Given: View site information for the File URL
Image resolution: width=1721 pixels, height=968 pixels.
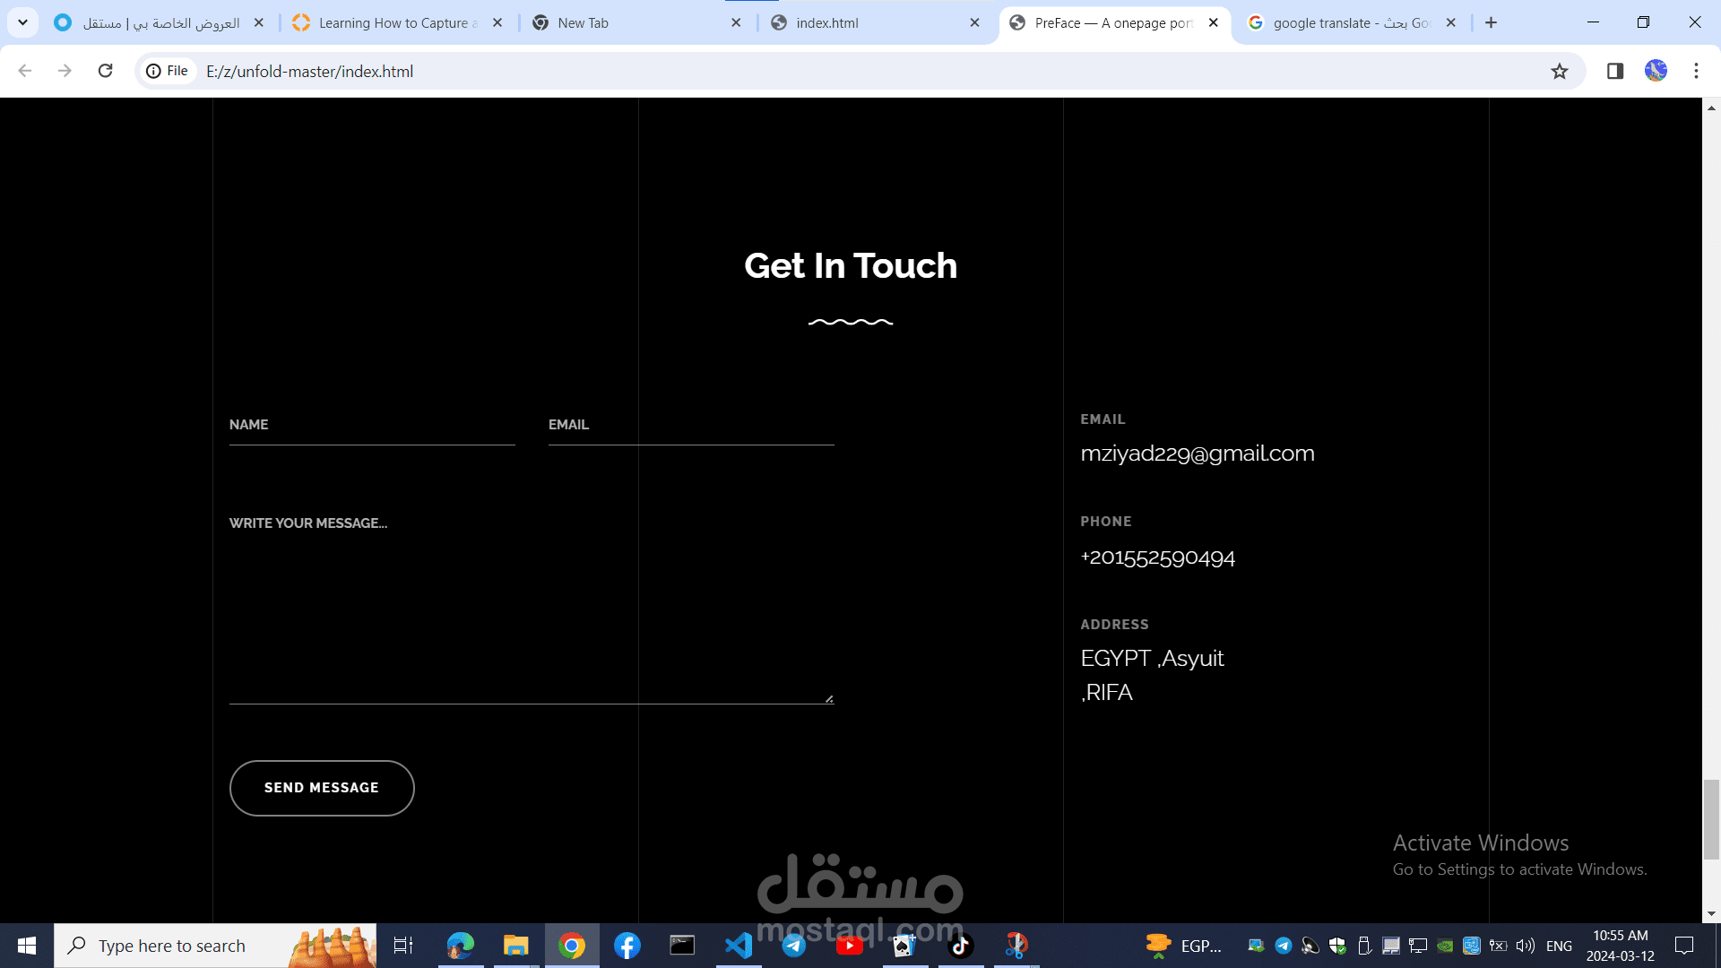Looking at the screenshot, I should pyautogui.click(x=168, y=71).
